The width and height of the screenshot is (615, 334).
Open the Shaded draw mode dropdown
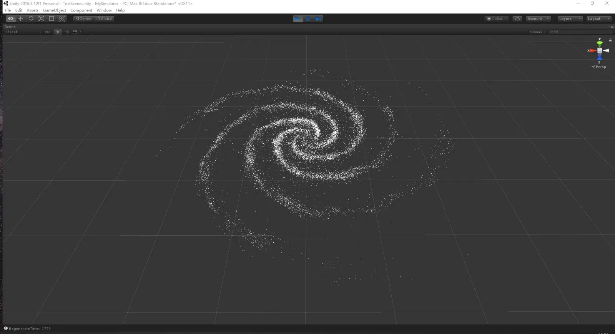[23, 32]
